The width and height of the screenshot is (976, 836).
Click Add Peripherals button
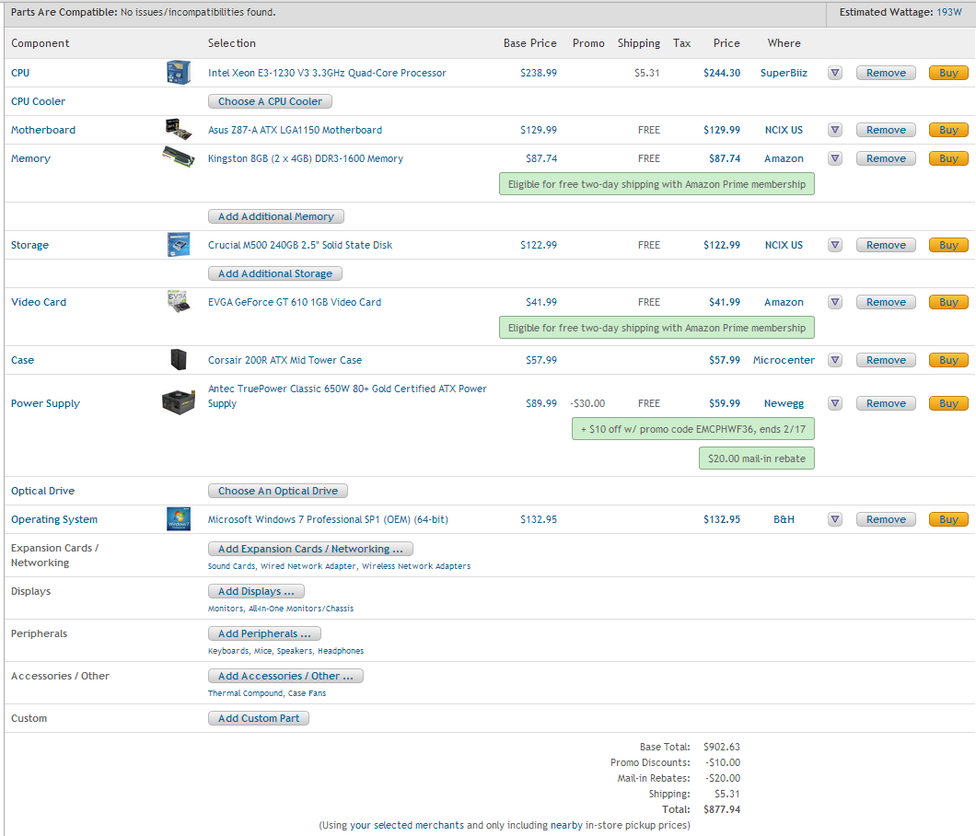tap(264, 633)
